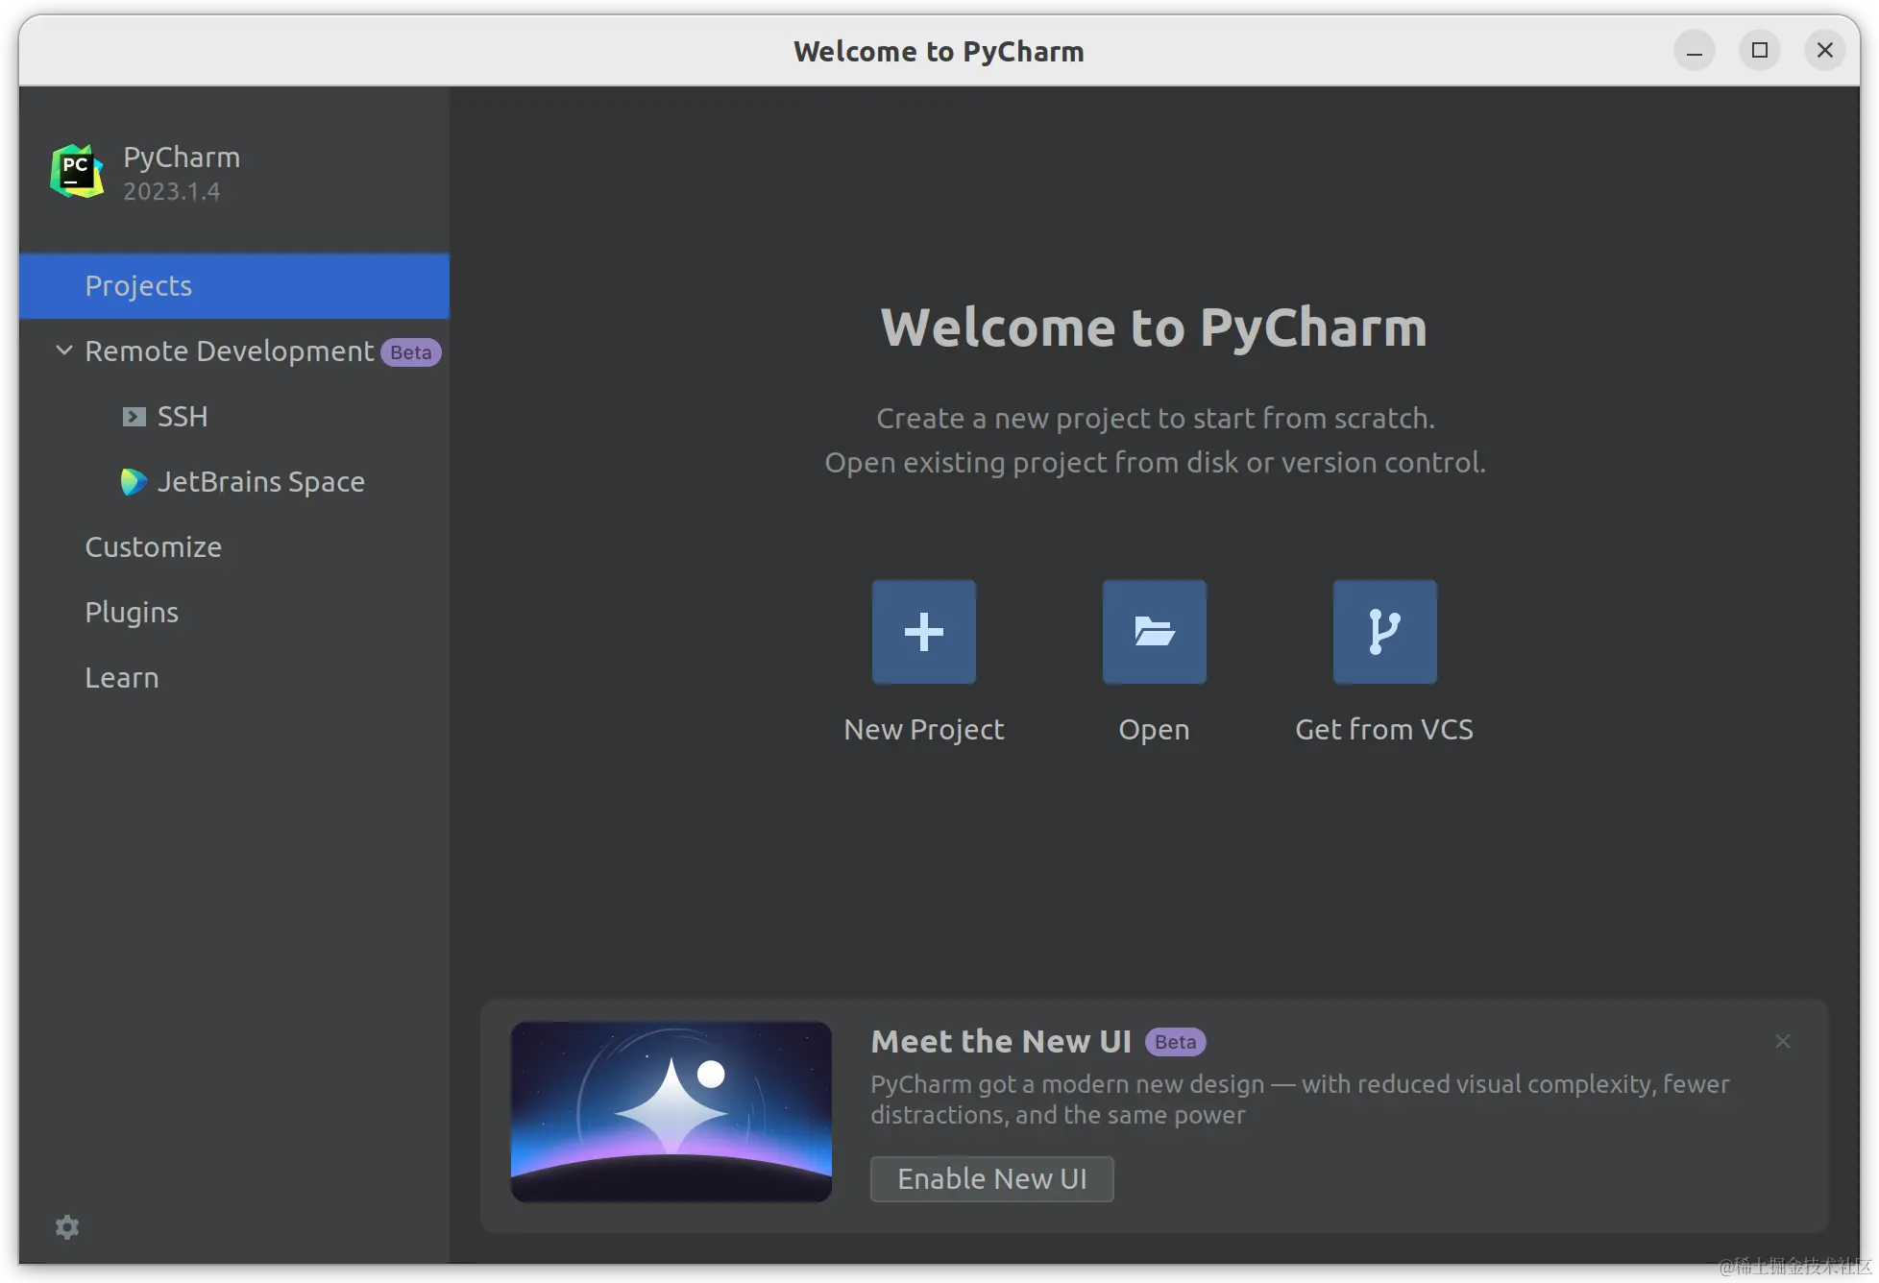
Task: Click the Get from VCS branch icon
Action: tap(1384, 632)
